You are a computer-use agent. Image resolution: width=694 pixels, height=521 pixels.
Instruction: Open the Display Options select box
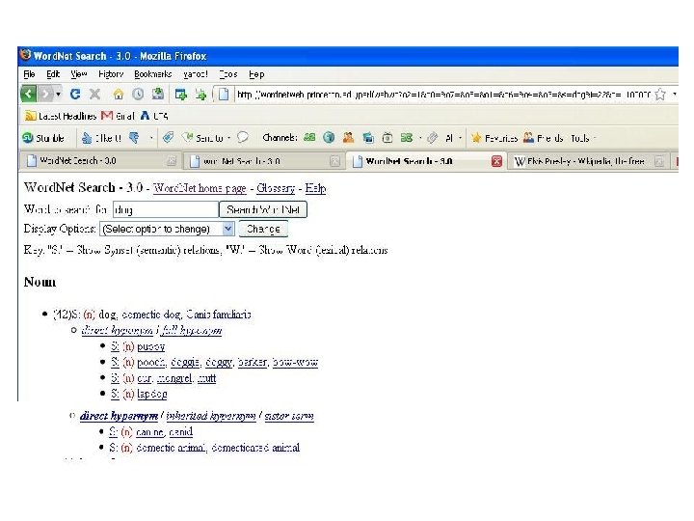point(167,229)
